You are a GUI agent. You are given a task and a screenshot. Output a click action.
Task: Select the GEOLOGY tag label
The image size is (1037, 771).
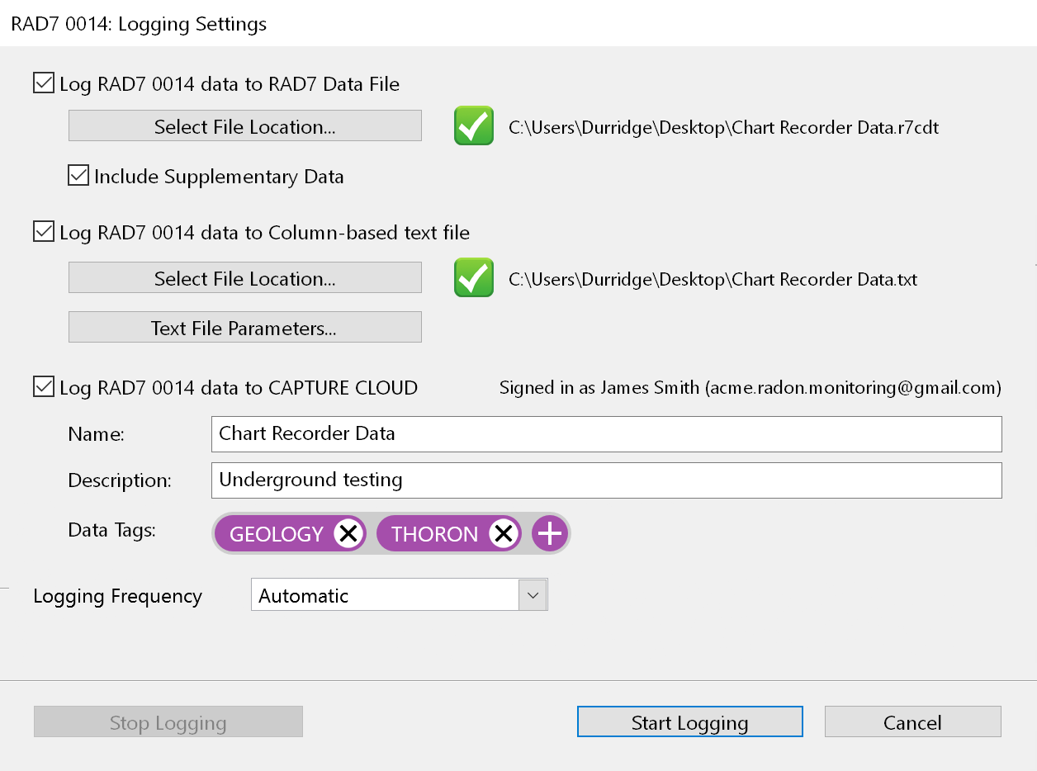coord(277,534)
